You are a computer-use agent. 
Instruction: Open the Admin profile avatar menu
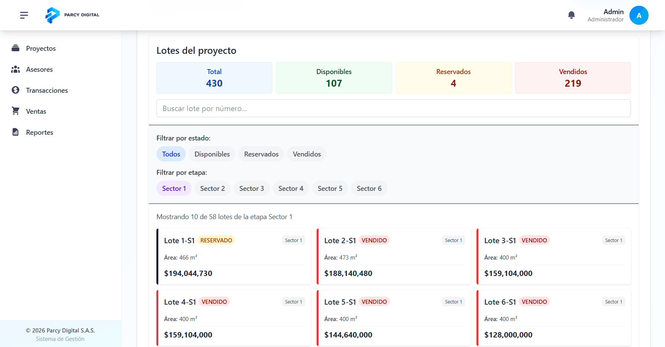pyautogui.click(x=639, y=15)
